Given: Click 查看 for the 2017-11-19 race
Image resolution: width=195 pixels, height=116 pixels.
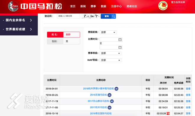Looking at the screenshot, I should pyautogui.click(x=188, y=101).
